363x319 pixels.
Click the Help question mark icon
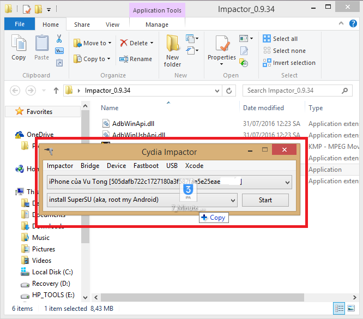pos(353,23)
